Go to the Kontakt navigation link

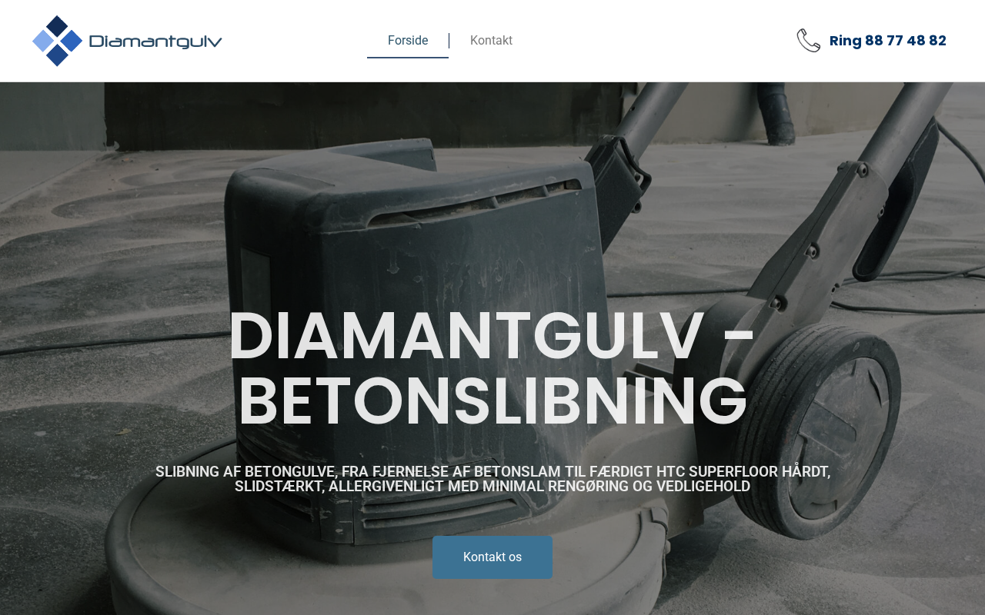point(491,41)
